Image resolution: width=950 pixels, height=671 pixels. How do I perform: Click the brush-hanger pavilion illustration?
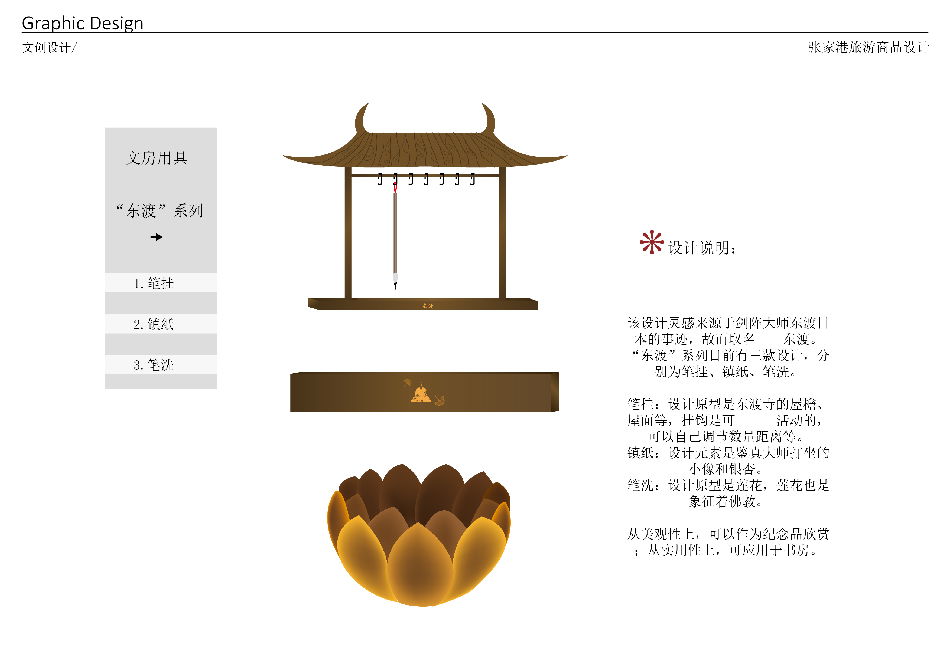(x=425, y=206)
